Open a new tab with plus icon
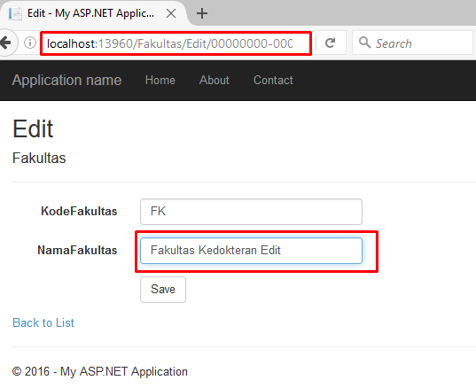Viewport: 476px width, 388px height. point(202,13)
